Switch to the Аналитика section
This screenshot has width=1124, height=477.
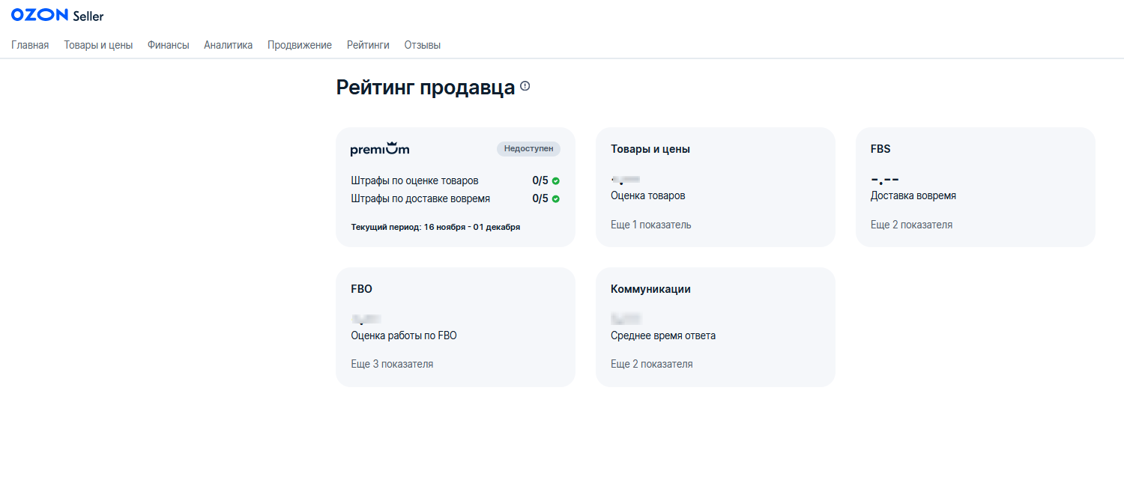pyautogui.click(x=229, y=45)
